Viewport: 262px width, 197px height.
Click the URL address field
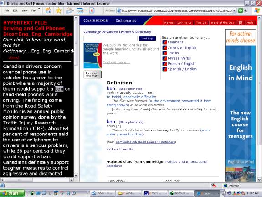(177, 10)
